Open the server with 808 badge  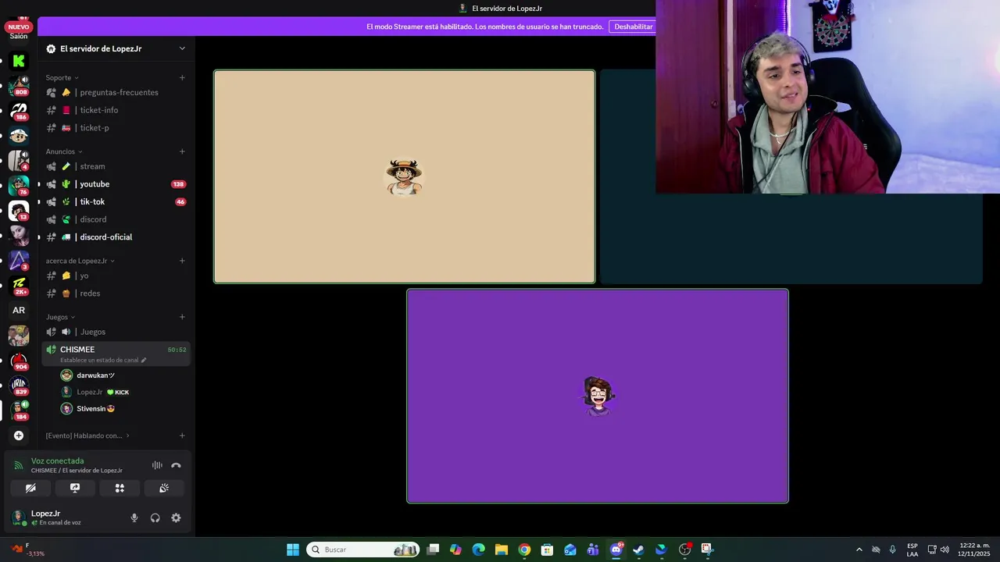click(19, 86)
